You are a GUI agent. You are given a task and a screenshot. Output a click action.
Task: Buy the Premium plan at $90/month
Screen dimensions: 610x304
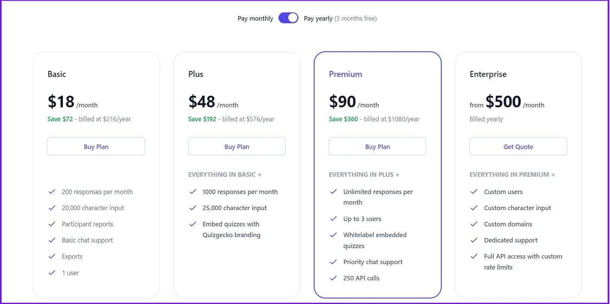coord(377,146)
